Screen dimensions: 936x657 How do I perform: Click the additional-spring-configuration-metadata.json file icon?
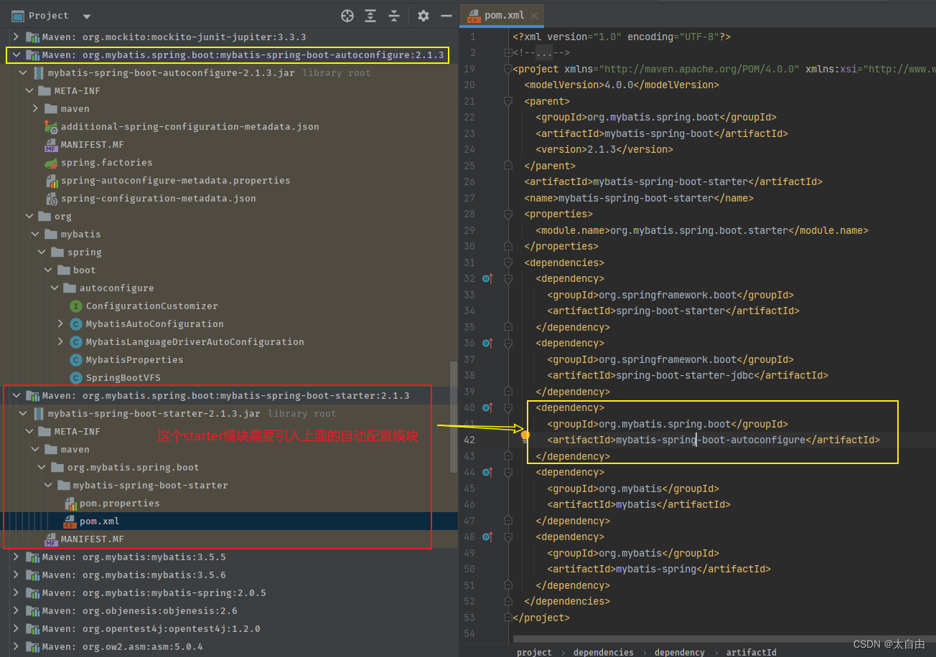click(x=51, y=126)
